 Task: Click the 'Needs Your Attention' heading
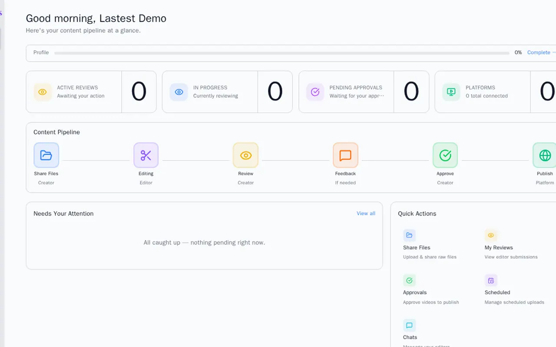63,213
